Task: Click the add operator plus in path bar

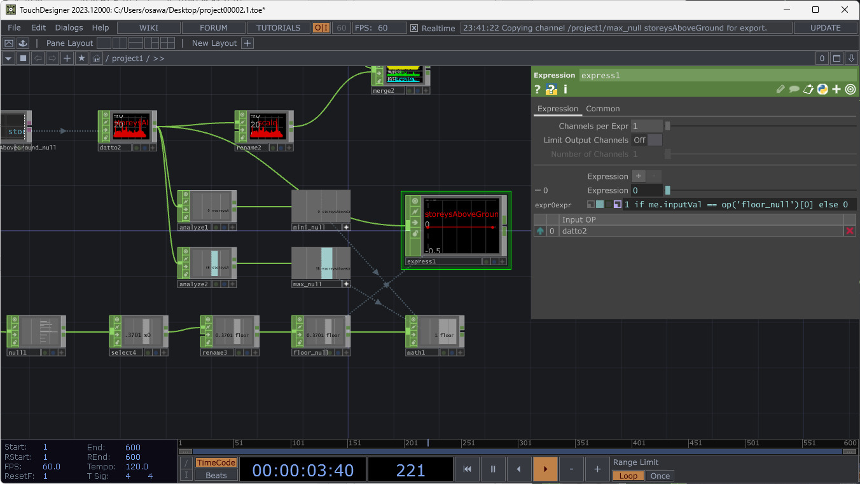Action: (x=67, y=59)
